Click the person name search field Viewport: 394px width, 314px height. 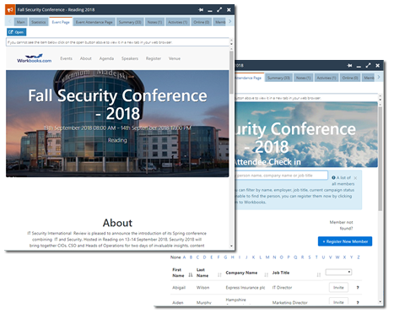[x=281, y=176]
